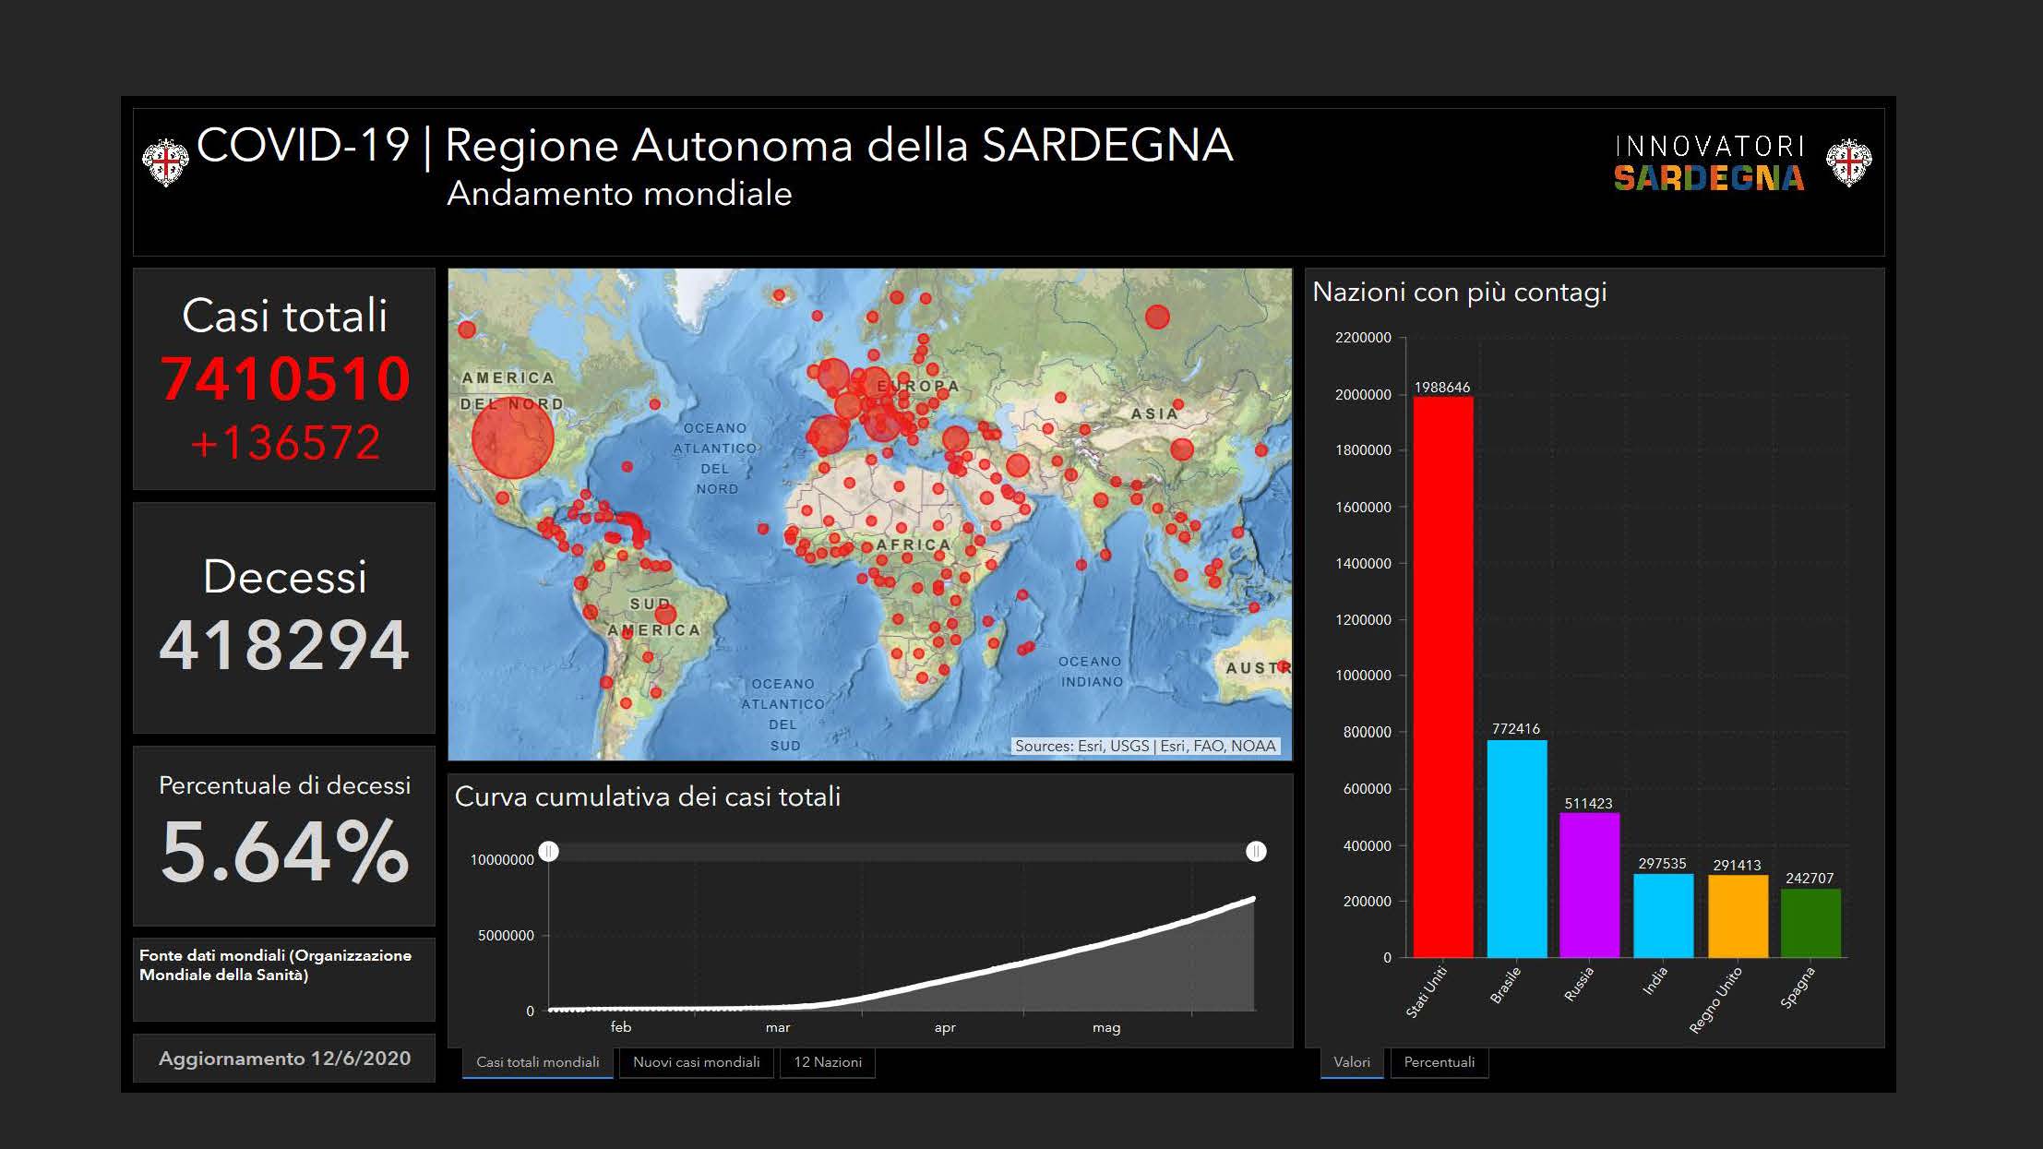The image size is (2043, 1149).
Task: Click the red Stati Uniti bar
Action: (1443, 676)
